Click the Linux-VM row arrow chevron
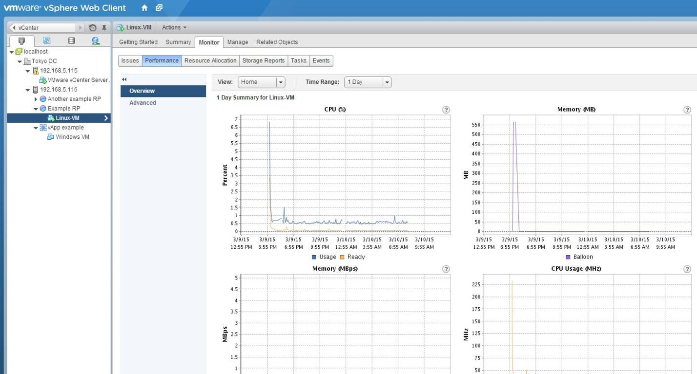 [106, 118]
